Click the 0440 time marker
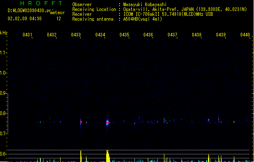254x162 pixels. [245, 35]
